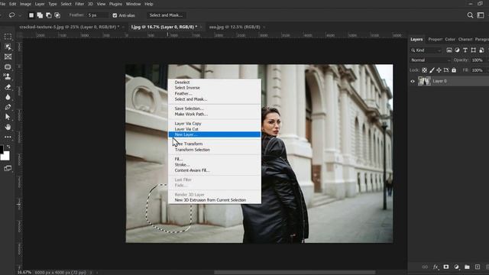Choose New Layer... highlighted entry
Screen dimensions: 489x275
215,134
